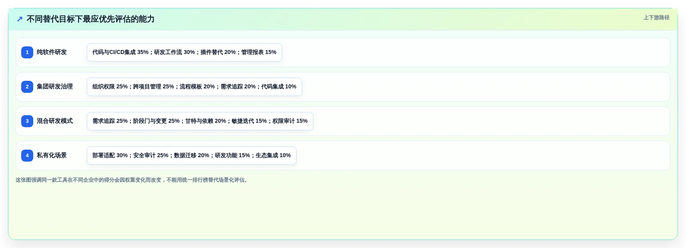Click the footnote text 这张图强调同一款工具
The image size is (686, 248).
pyautogui.click(x=132, y=180)
